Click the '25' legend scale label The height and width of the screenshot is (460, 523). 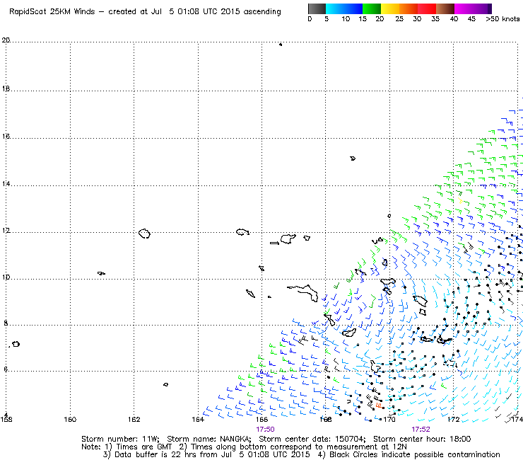399,19
